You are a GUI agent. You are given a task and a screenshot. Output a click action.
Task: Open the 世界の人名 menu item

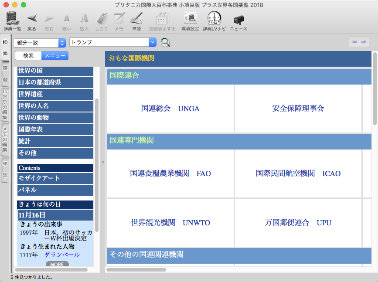point(55,106)
